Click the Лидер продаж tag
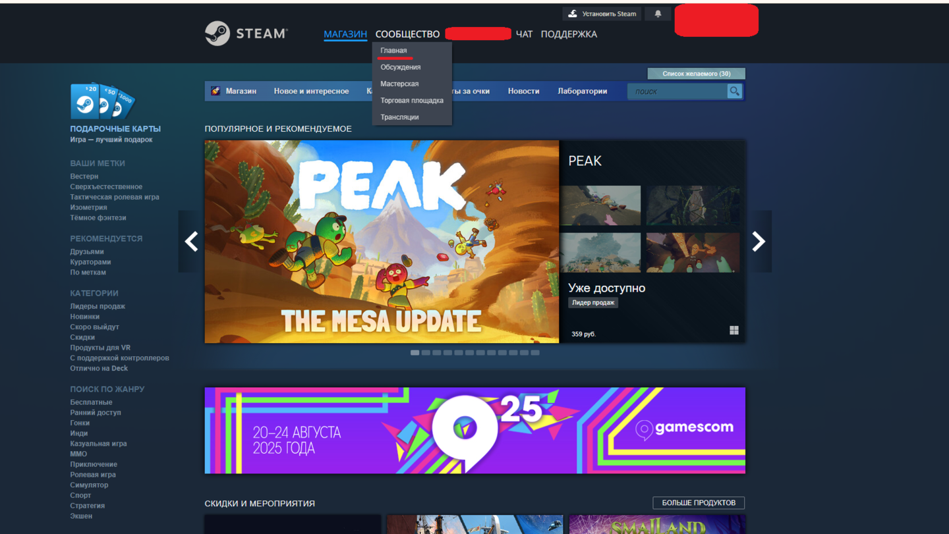Screen dimensions: 949x534 [x=593, y=303]
